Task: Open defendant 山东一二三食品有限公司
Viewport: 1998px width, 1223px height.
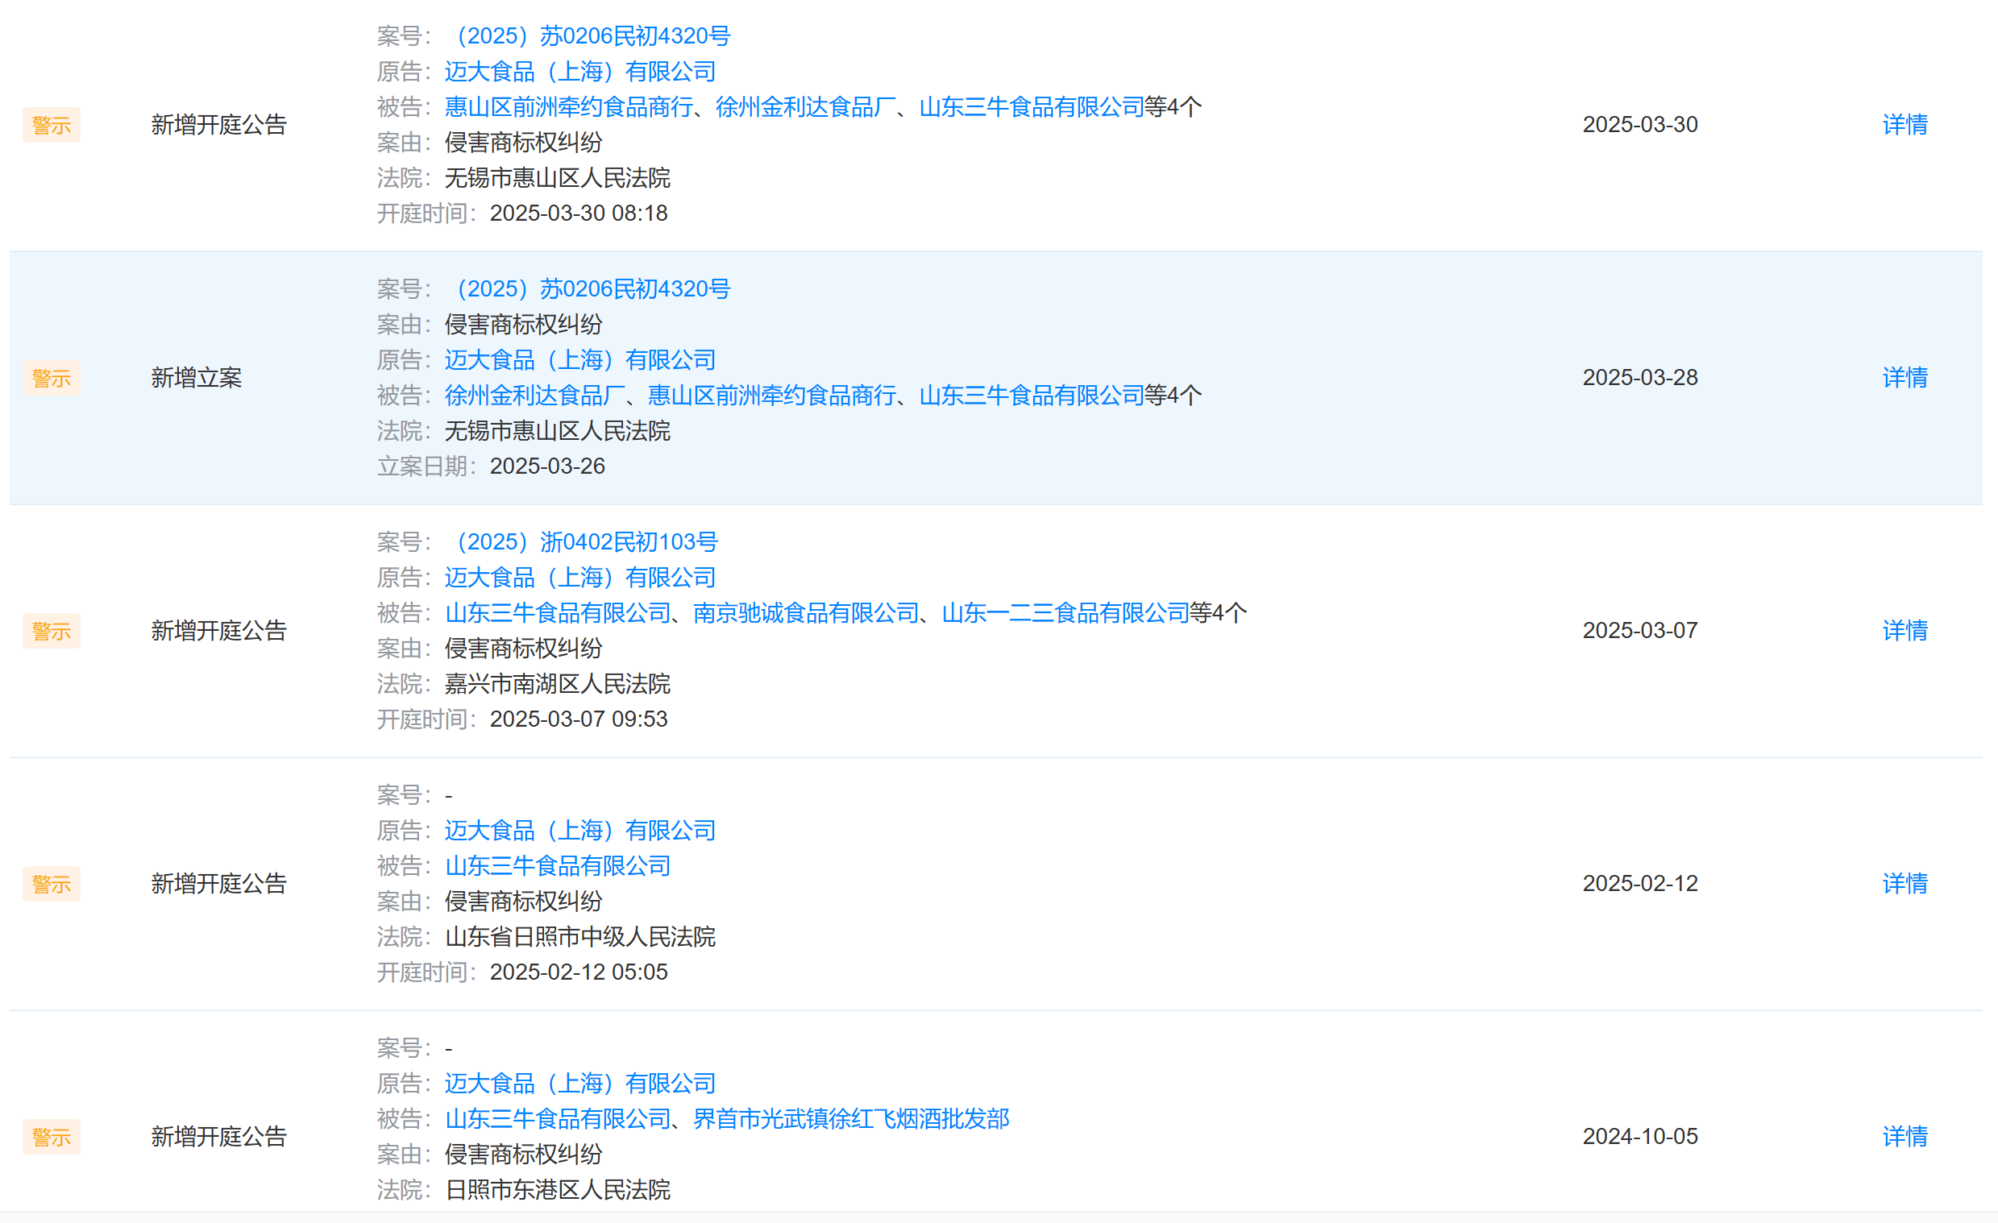Action: point(1065,613)
